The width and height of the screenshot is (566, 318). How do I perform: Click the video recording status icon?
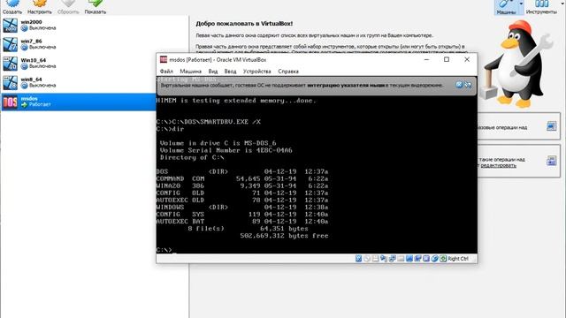[417, 259]
